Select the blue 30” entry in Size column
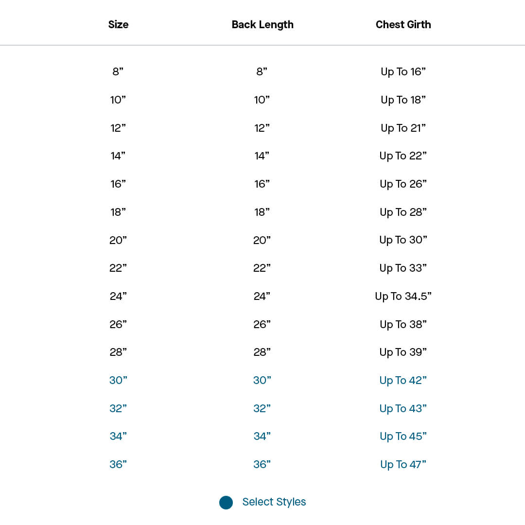The image size is (525, 525). pyautogui.click(x=118, y=381)
